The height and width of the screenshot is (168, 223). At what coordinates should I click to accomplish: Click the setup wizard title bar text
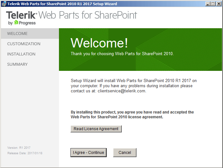tap(62, 4)
